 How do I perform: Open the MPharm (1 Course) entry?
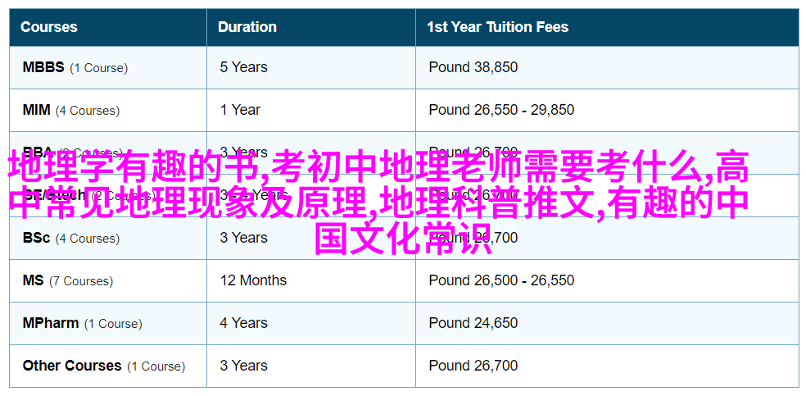82,324
